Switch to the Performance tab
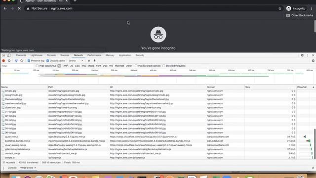The height and width of the screenshot is (178, 316). (94, 55)
